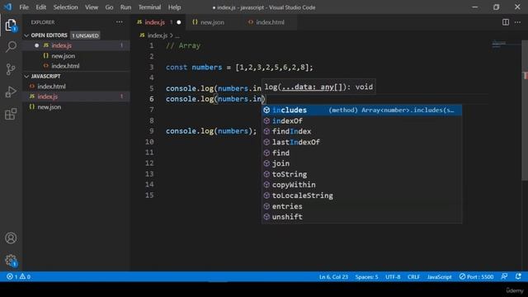Click the numbers array declaration on line 3
Viewport: 528px width, 297px height.
coord(239,68)
